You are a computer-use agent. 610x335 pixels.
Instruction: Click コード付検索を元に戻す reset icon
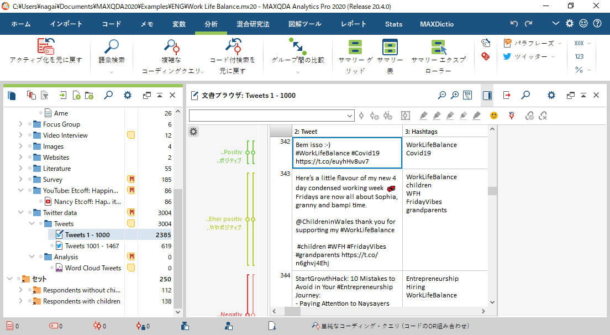(x=233, y=46)
